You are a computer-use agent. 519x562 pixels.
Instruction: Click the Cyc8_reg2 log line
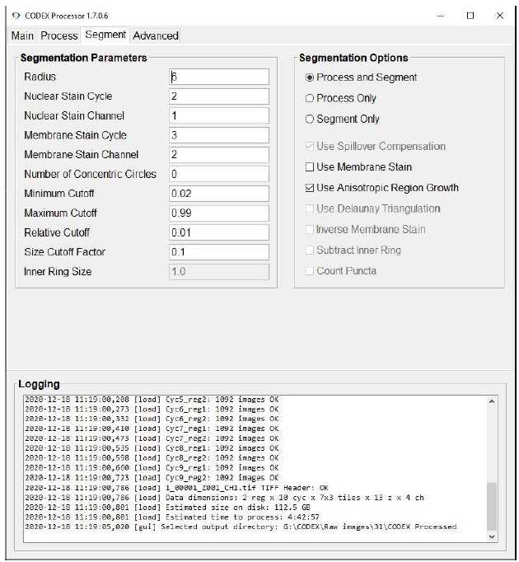152,458
